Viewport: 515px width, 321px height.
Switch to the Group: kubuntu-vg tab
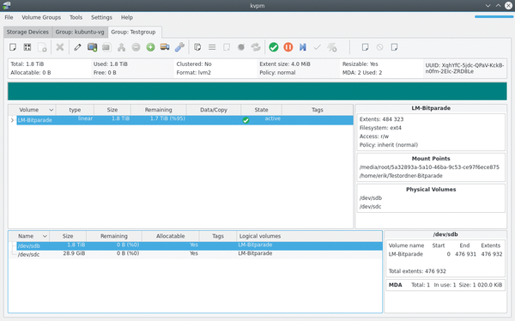(x=80, y=32)
